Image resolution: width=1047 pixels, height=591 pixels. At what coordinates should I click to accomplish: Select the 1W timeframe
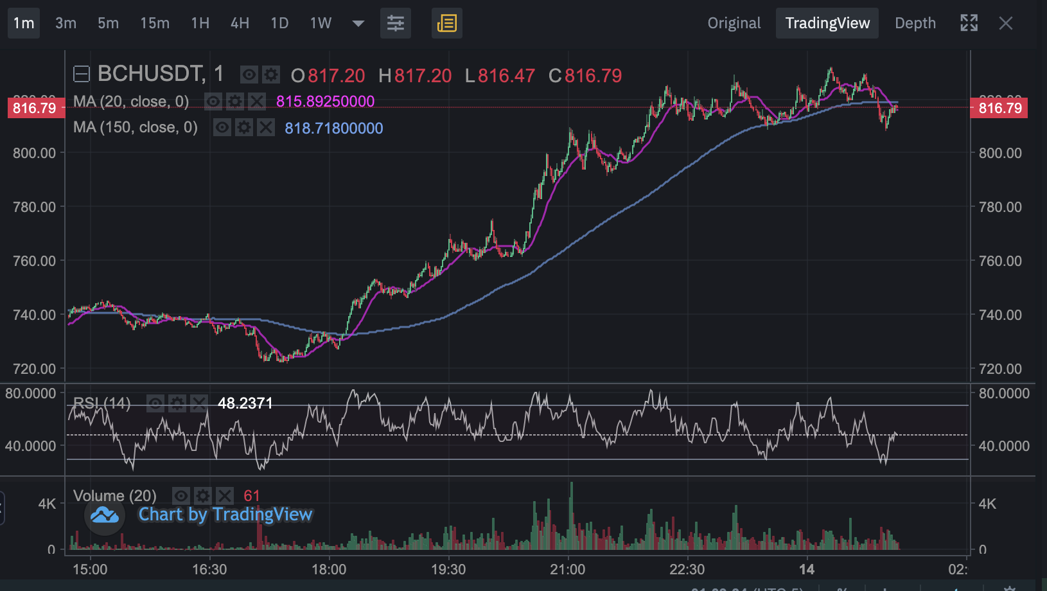click(321, 23)
